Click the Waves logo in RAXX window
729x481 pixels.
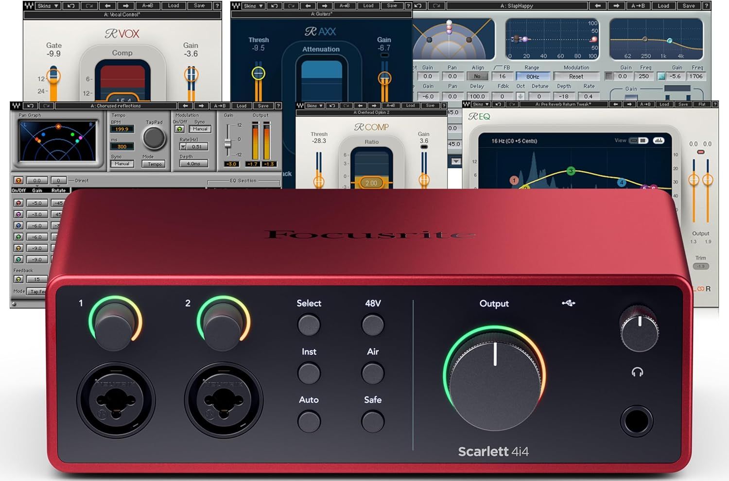click(236, 6)
